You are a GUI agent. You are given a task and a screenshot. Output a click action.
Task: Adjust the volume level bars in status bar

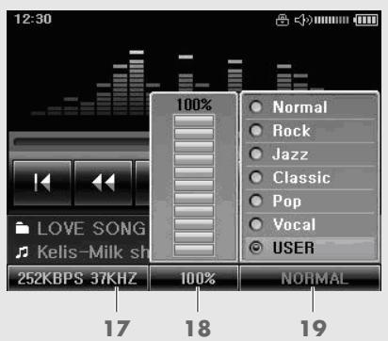pyautogui.click(x=331, y=20)
